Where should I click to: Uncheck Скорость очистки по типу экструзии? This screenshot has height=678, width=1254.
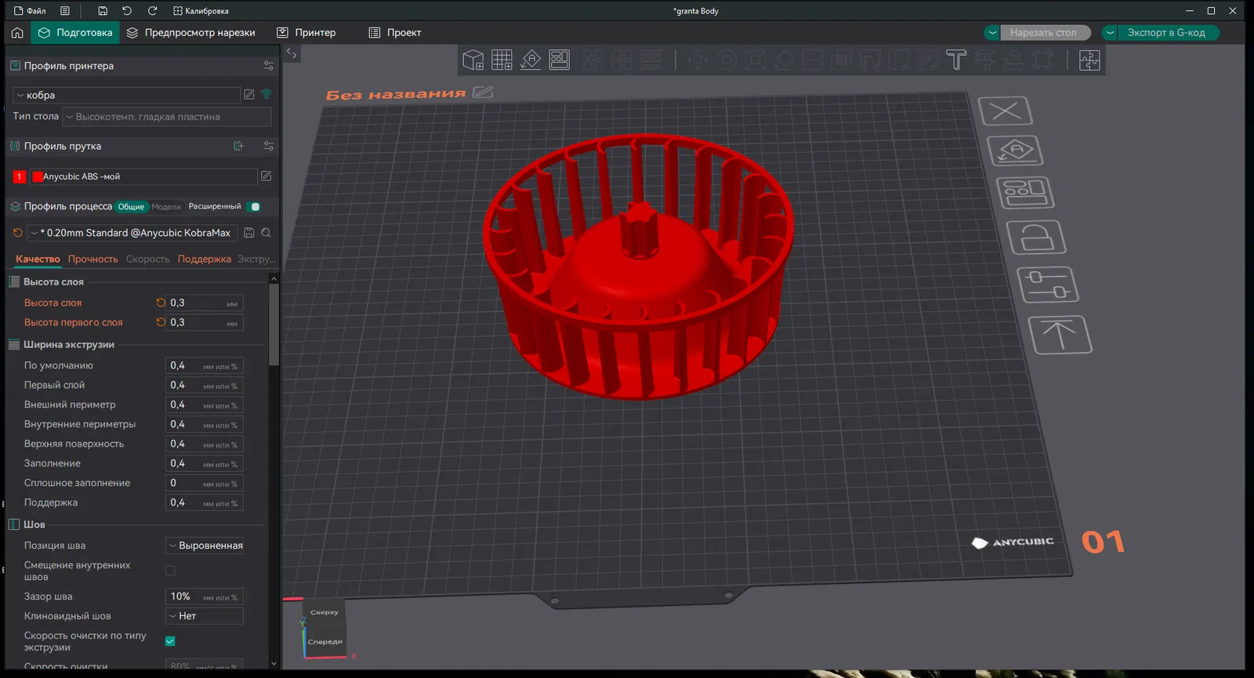(x=170, y=641)
